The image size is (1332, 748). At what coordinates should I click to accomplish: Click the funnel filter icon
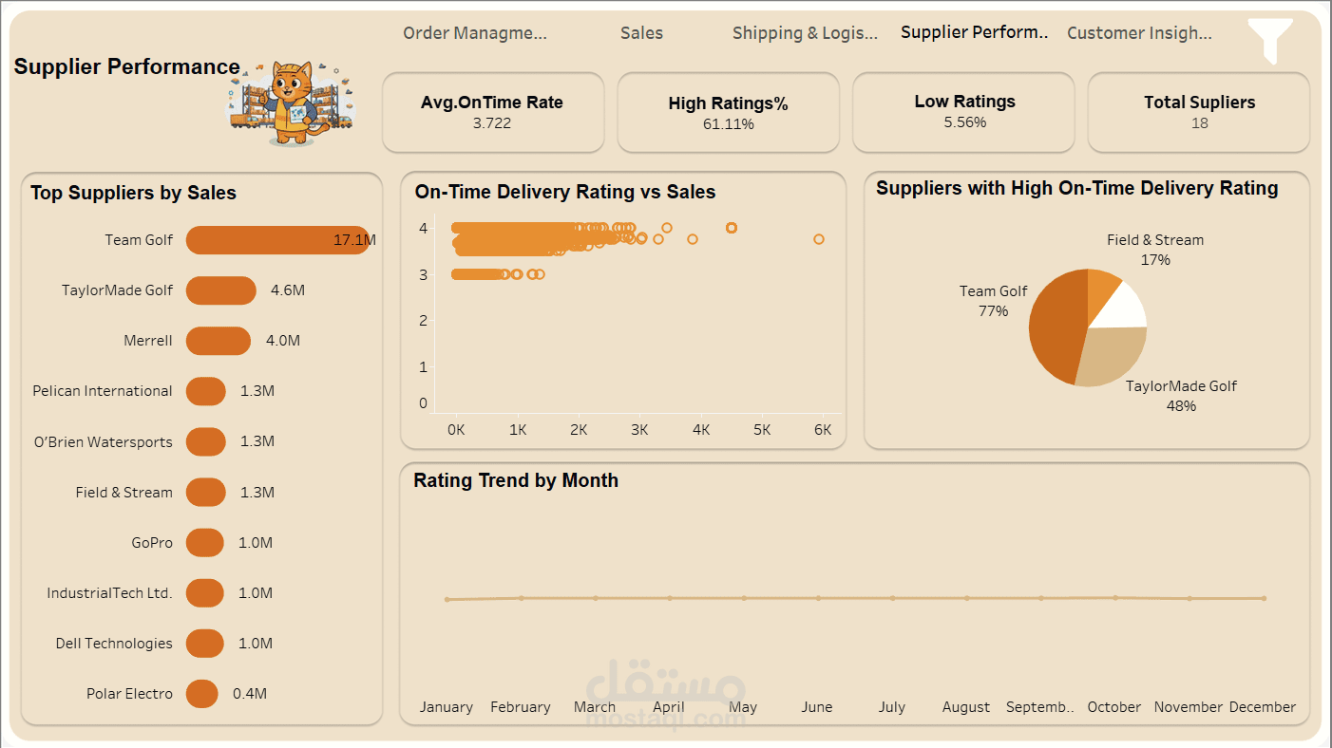coord(1270,40)
